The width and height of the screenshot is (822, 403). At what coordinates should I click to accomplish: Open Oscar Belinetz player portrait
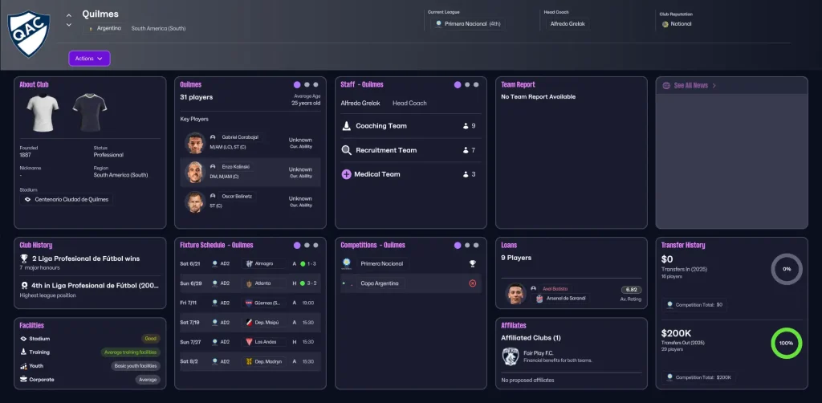tap(194, 201)
